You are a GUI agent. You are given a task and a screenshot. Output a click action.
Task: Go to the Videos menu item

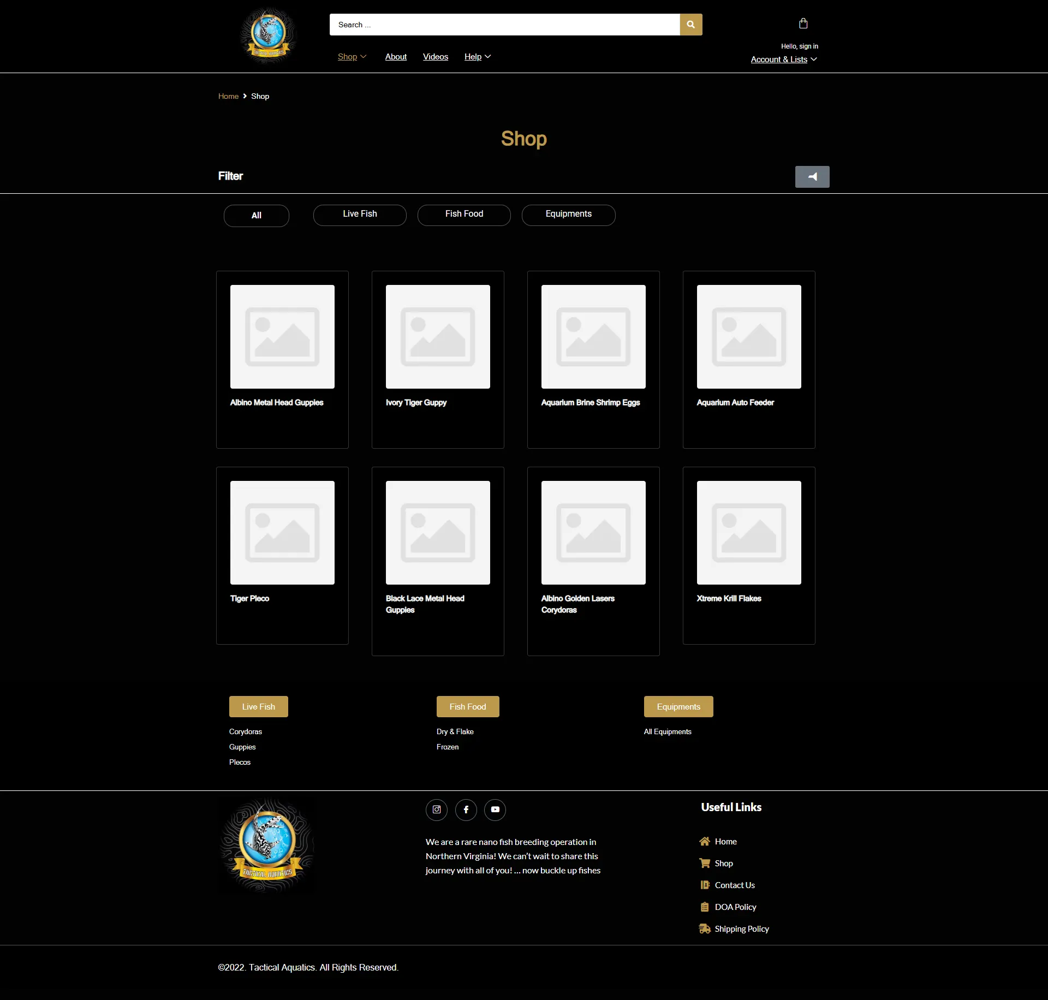click(x=435, y=57)
